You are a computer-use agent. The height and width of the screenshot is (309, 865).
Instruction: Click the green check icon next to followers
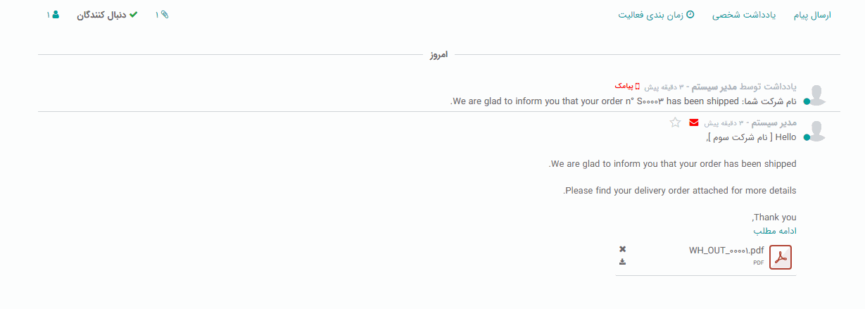(134, 15)
